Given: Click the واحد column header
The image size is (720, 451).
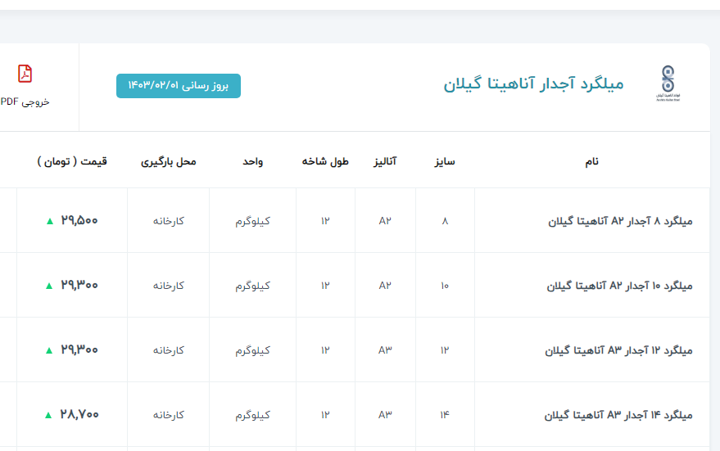Looking at the screenshot, I should (252, 161).
